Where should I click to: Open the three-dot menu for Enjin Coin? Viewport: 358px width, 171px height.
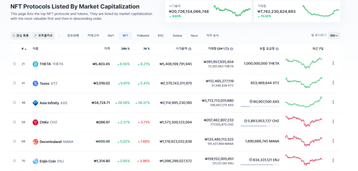point(333,160)
